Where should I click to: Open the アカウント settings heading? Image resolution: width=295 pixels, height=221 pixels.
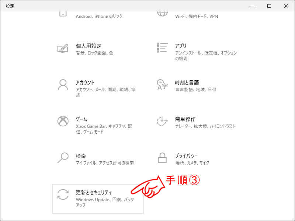point(85,83)
